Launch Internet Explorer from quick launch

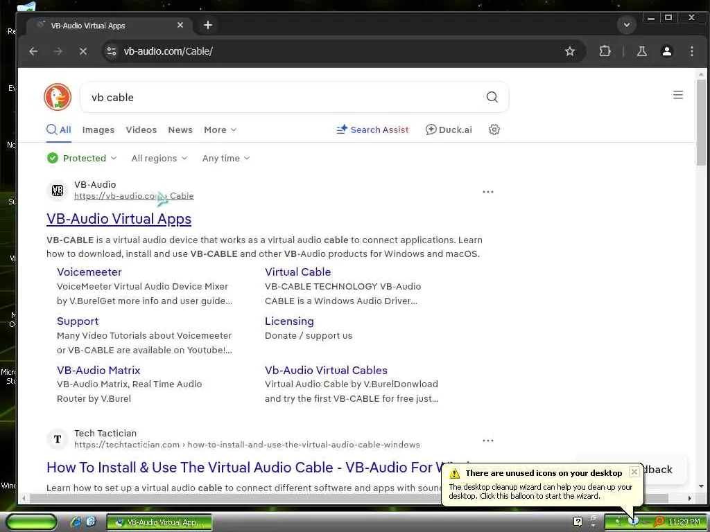[x=76, y=522]
